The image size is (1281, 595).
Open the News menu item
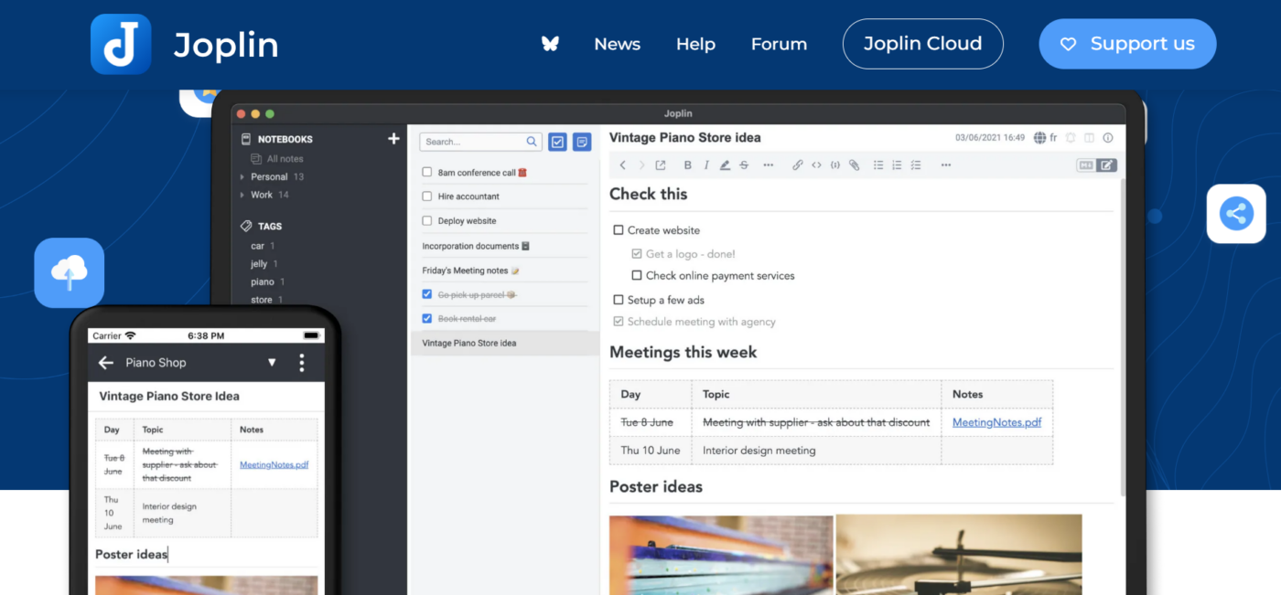(x=618, y=44)
